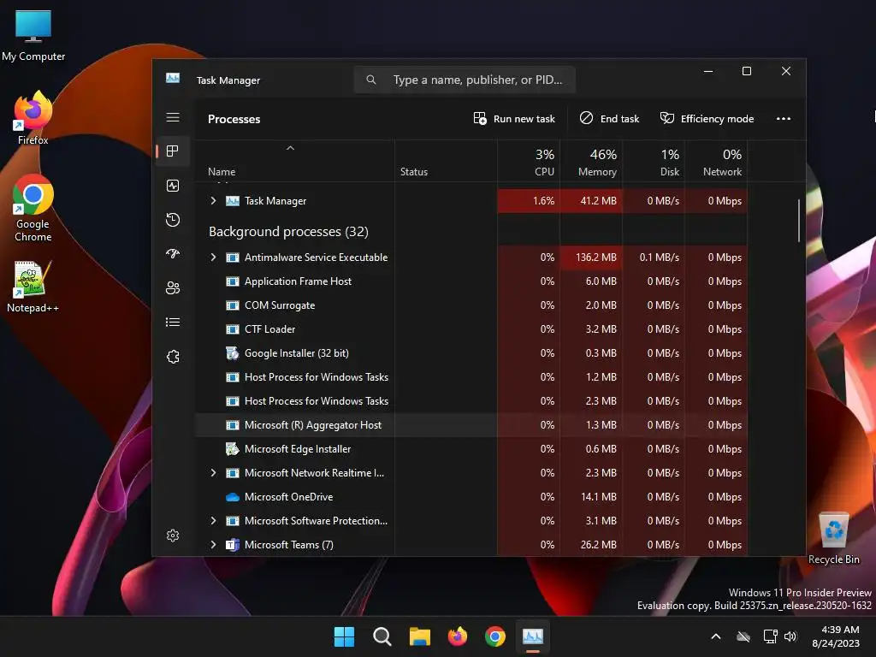Select the COM Surrogate process
Viewport: 876px width, 657px height.
[x=471, y=305]
